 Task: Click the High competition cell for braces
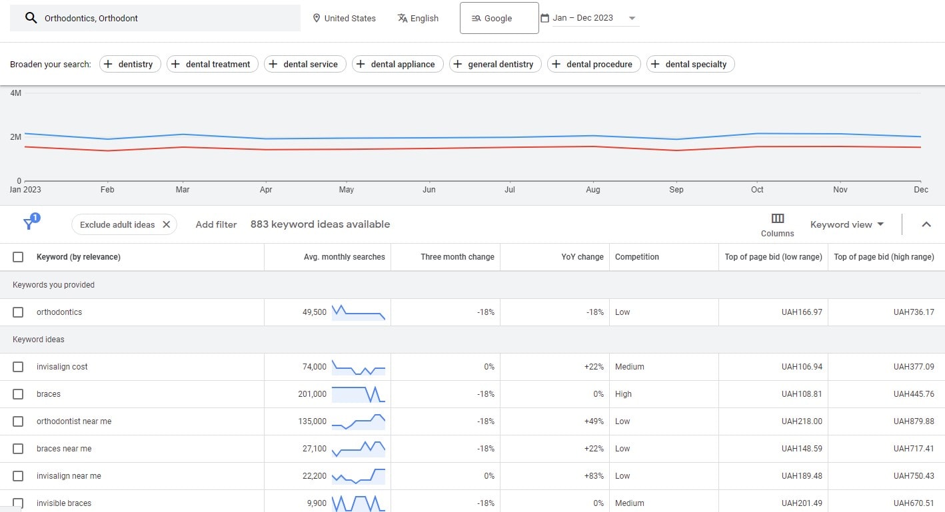coord(623,394)
